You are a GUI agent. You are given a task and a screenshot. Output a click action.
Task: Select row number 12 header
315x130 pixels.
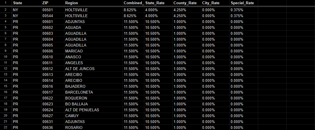pos(6,69)
